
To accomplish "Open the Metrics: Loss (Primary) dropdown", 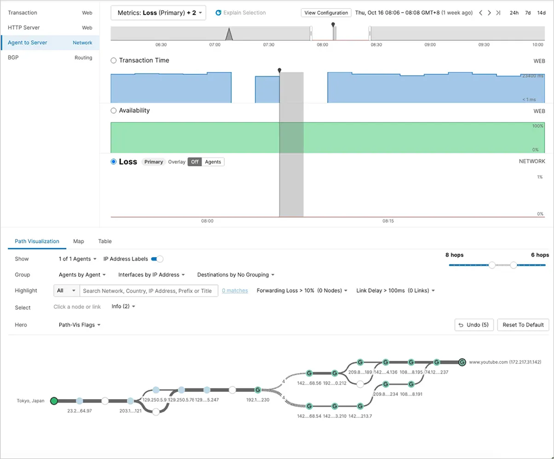I will [x=158, y=12].
